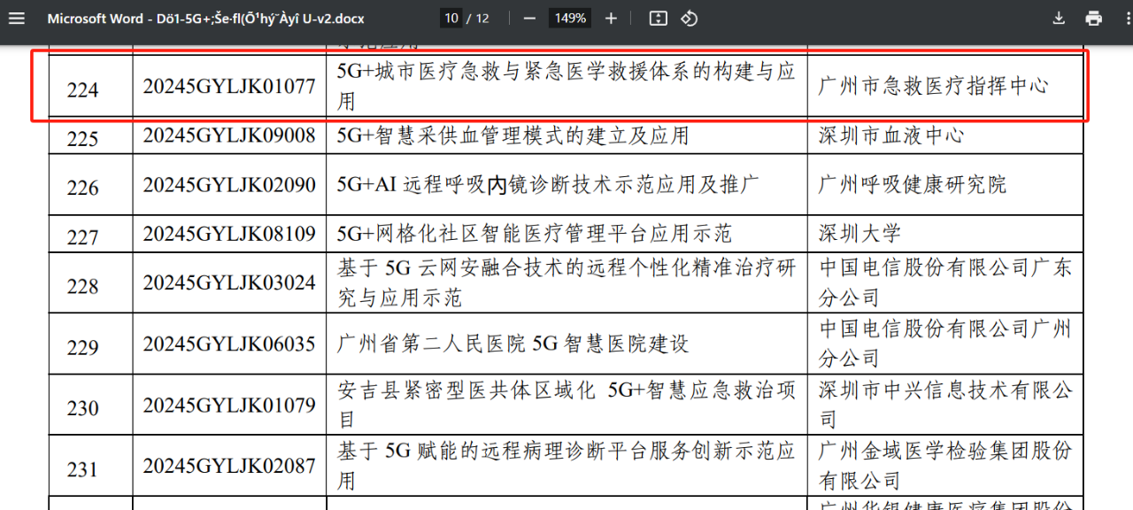Select text 5G+城市医疗急救与紧急医学救援体系 title
The height and width of the screenshot is (510, 1133).
pos(566,87)
